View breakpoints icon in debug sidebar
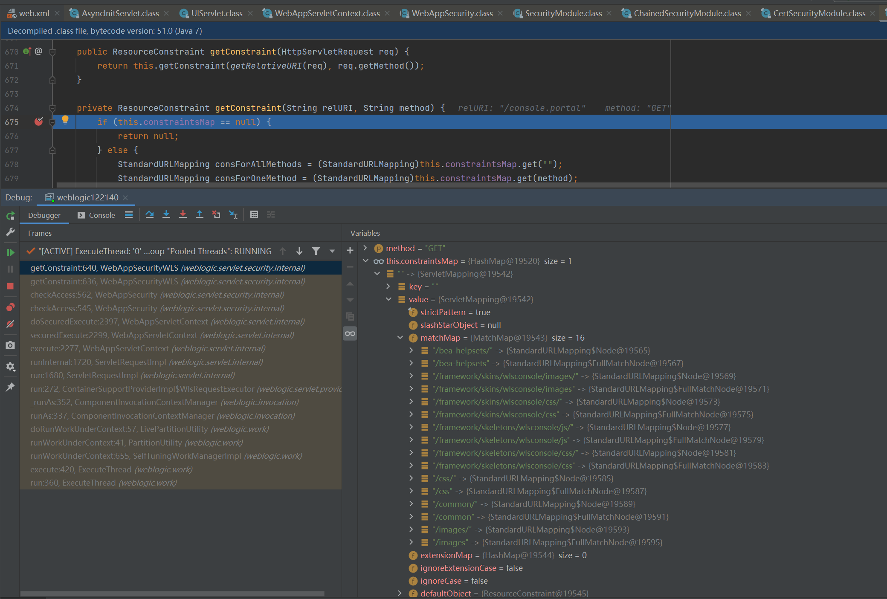This screenshot has width=887, height=599. (x=10, y=307)
